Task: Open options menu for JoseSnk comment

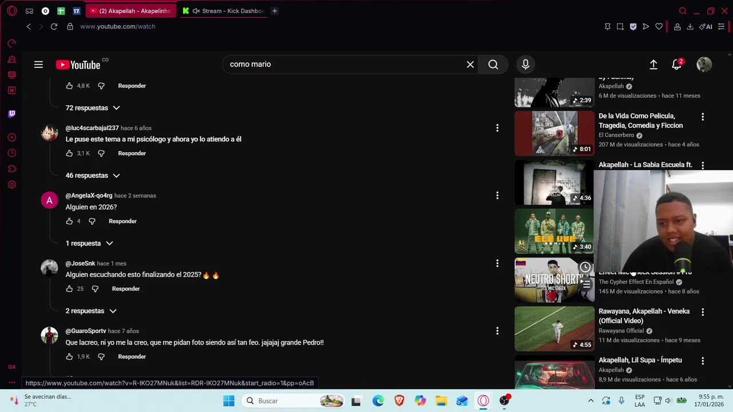Action: click(497, 263)
